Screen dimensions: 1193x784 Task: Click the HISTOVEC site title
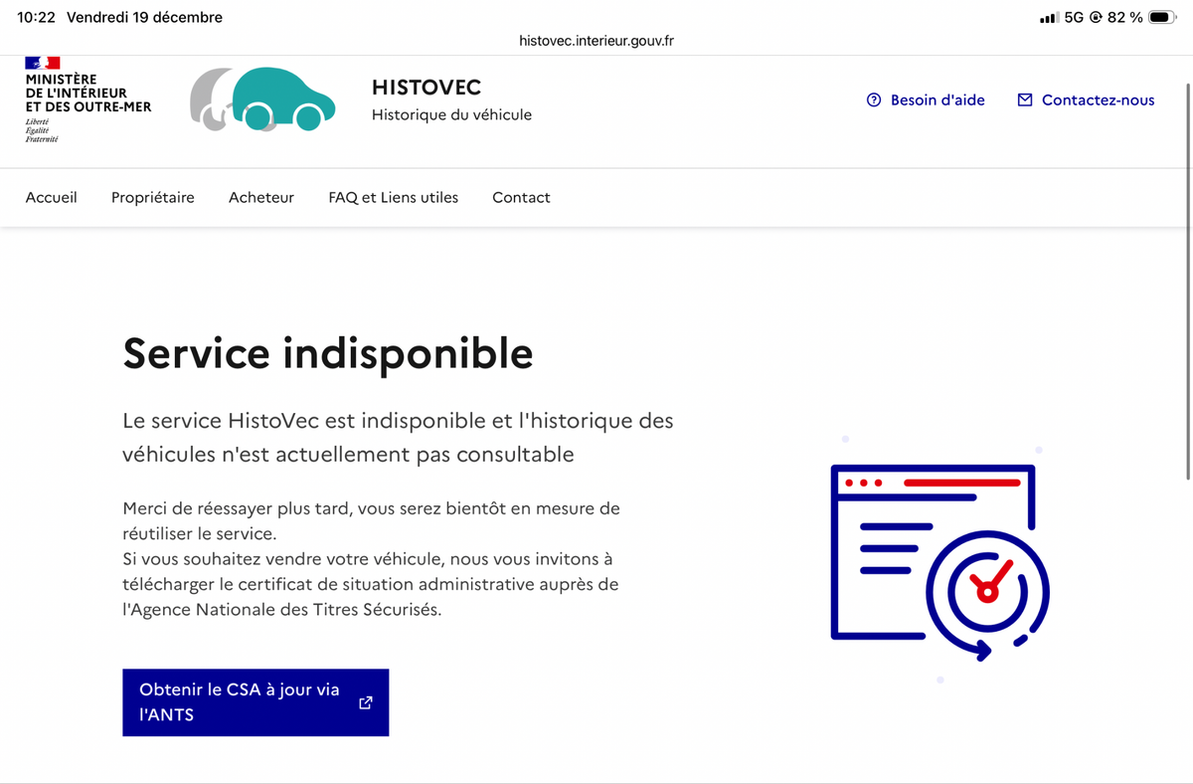coord(426,89)
